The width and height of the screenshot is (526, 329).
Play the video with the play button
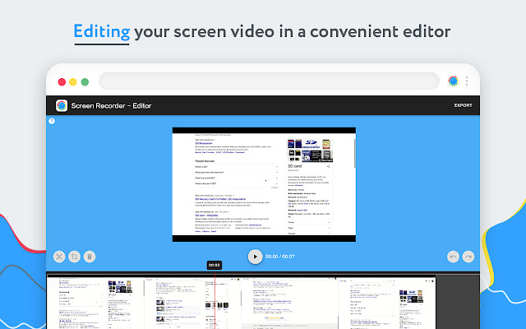[x=256, y=257]
